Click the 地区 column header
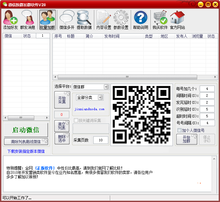Viewport: 220px width, 202px height. point(167,36)
